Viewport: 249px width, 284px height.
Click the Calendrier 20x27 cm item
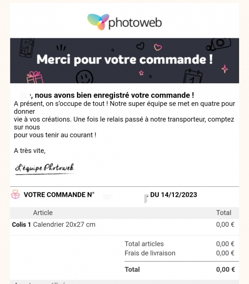(x=64, y=225)
